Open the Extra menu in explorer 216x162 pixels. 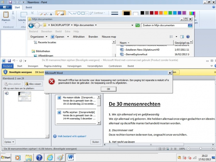68,31
